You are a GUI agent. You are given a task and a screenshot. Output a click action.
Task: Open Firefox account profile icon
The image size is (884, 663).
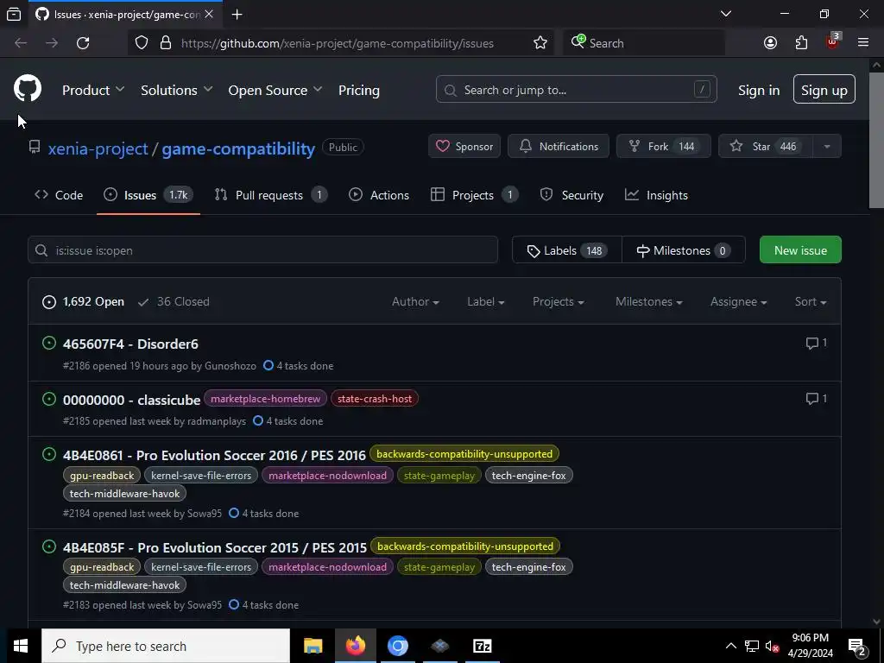point(770,43)
